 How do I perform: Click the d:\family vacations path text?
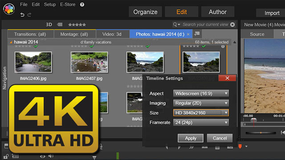pos(96,42)
